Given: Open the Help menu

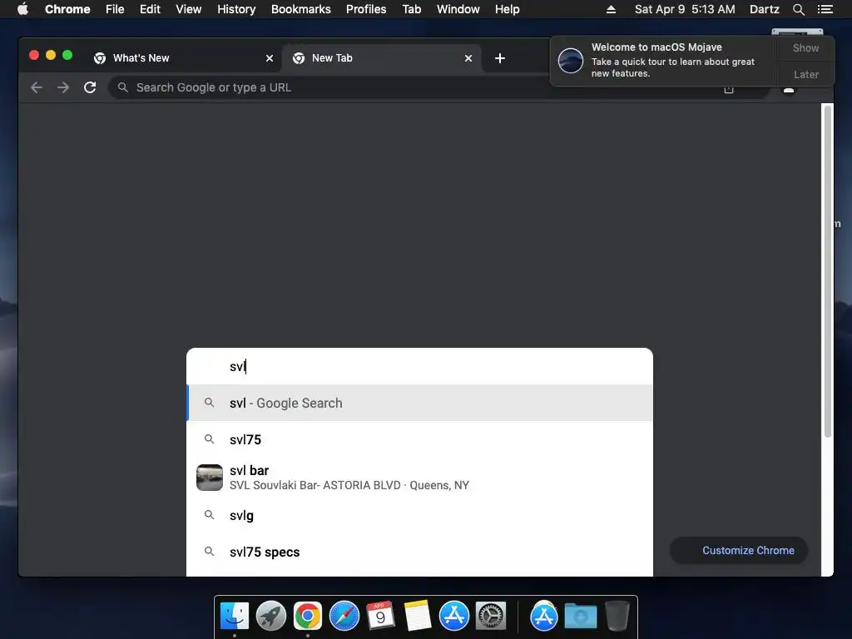Looking at the screenshot, I should click(x=507, y=9).
